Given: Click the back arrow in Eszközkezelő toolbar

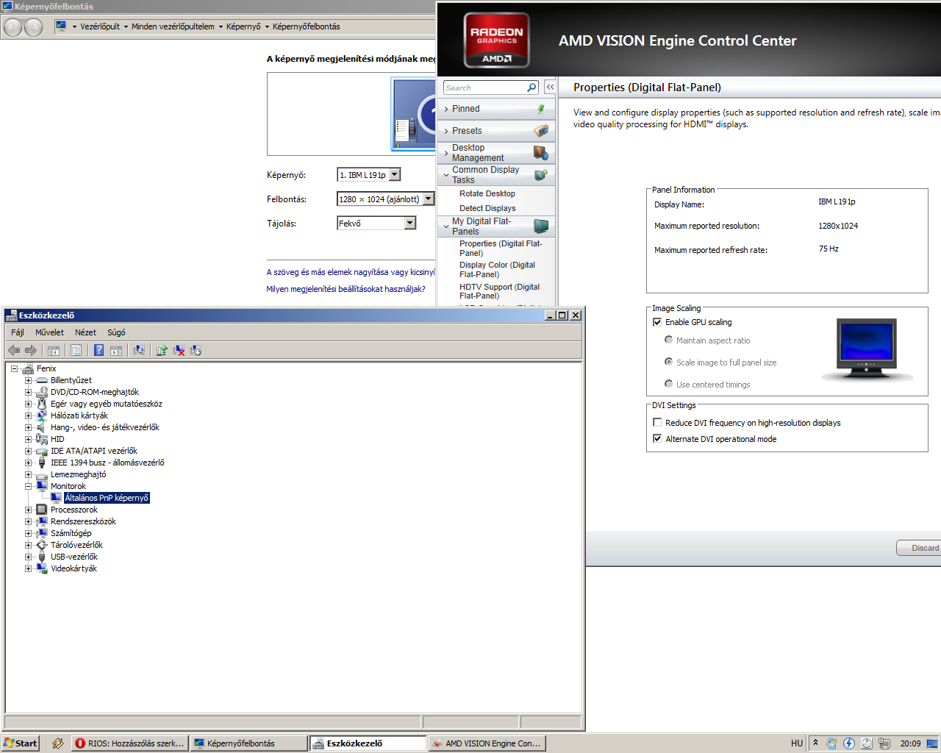Looking at the screenshot, I should click(14, 351).
